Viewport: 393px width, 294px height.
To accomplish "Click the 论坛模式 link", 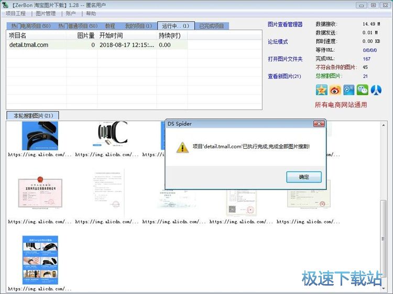I will (278, 41).
